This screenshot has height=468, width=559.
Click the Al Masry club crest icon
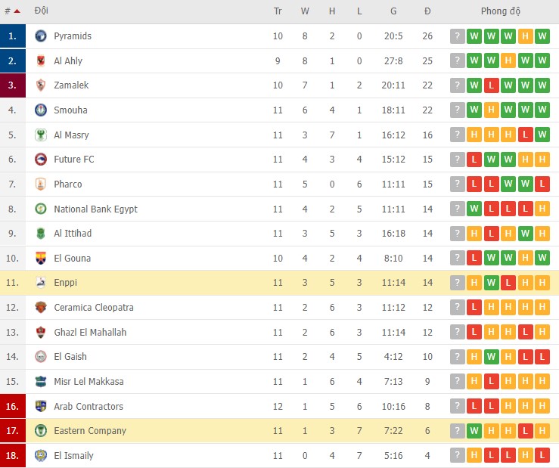pyautogui.click(x=41, y=135)
